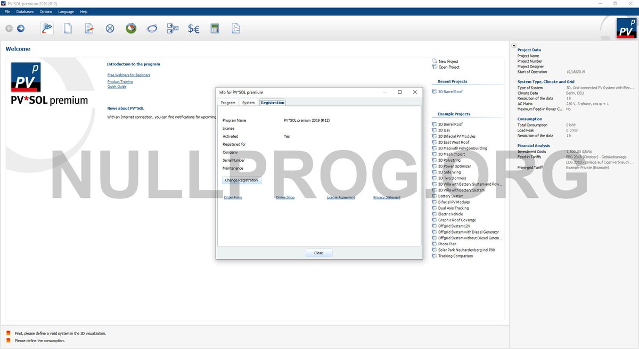This screenshot has height=349, width=639.
Task: Click the error icon beside 'define the consumption'
Action: 8,340
